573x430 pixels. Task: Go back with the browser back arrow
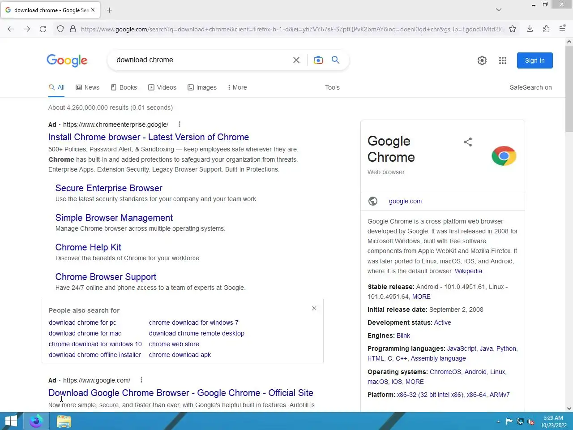[x=11, y=29]
